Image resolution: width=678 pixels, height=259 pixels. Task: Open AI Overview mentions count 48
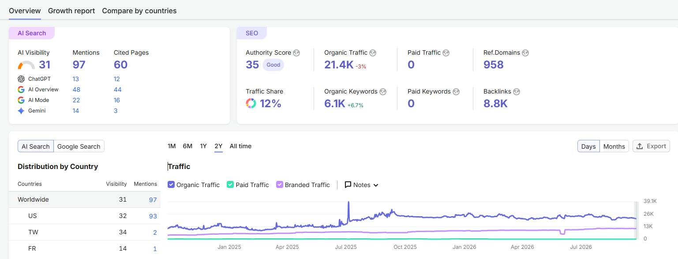(76, 90)
